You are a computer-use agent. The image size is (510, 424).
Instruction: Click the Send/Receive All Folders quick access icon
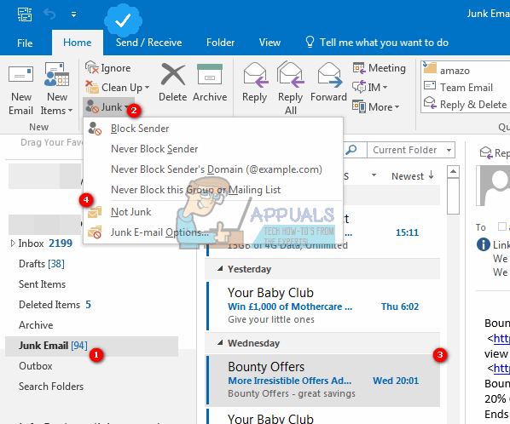(x=25, y=14)
